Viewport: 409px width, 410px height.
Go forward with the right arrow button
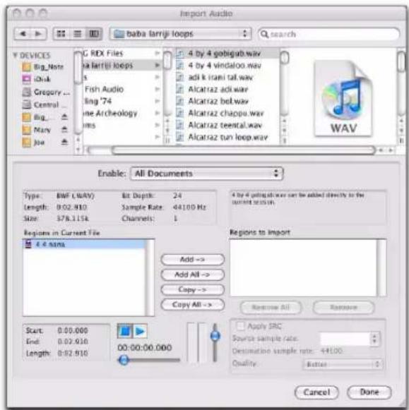[38, 34]
